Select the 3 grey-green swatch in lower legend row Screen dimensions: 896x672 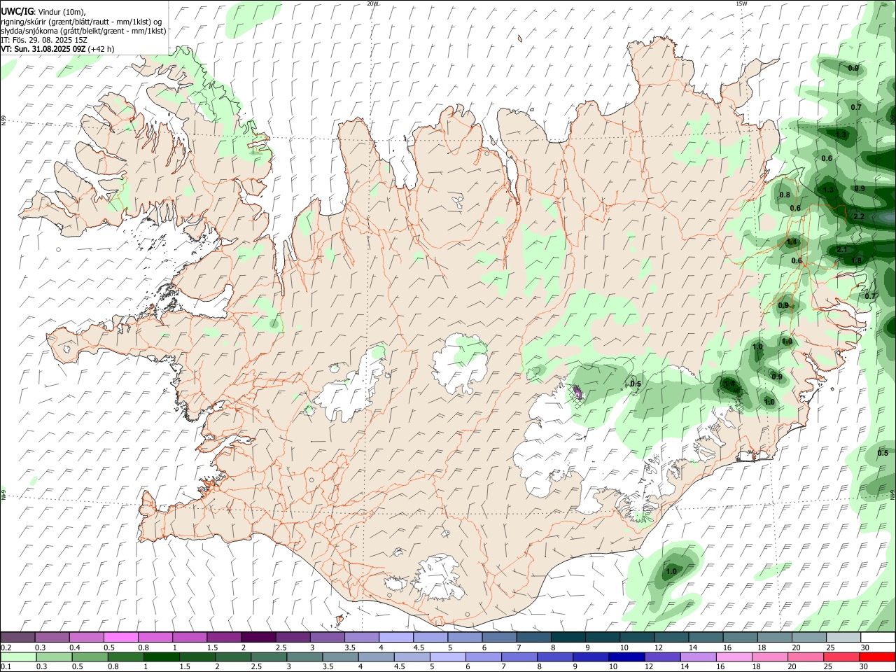(304, 657)
